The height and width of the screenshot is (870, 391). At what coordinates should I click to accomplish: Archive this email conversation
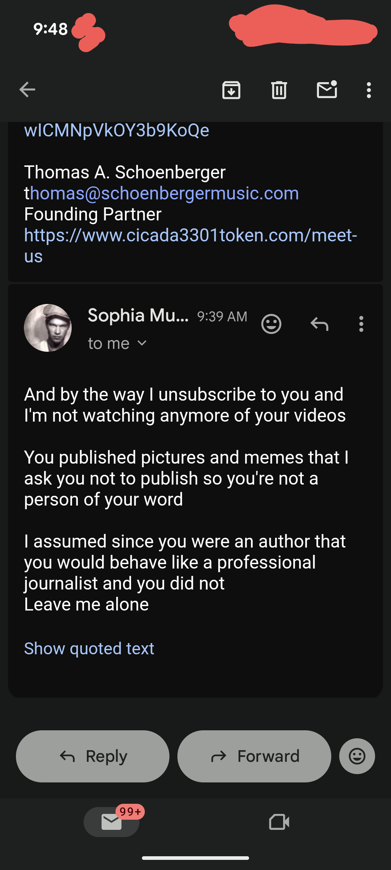pyautogui.click(x=231, y=90)
